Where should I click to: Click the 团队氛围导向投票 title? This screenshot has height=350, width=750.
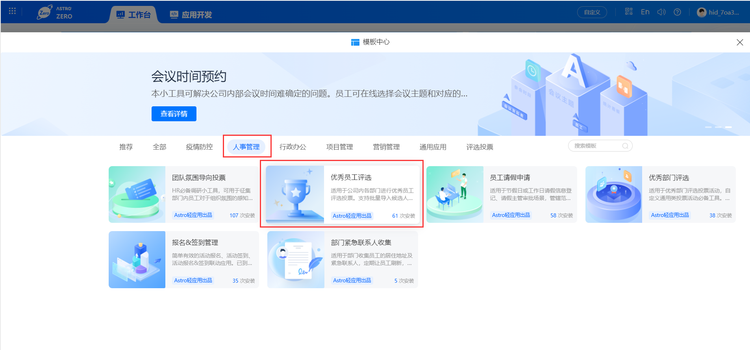click(x=199, y=178)
